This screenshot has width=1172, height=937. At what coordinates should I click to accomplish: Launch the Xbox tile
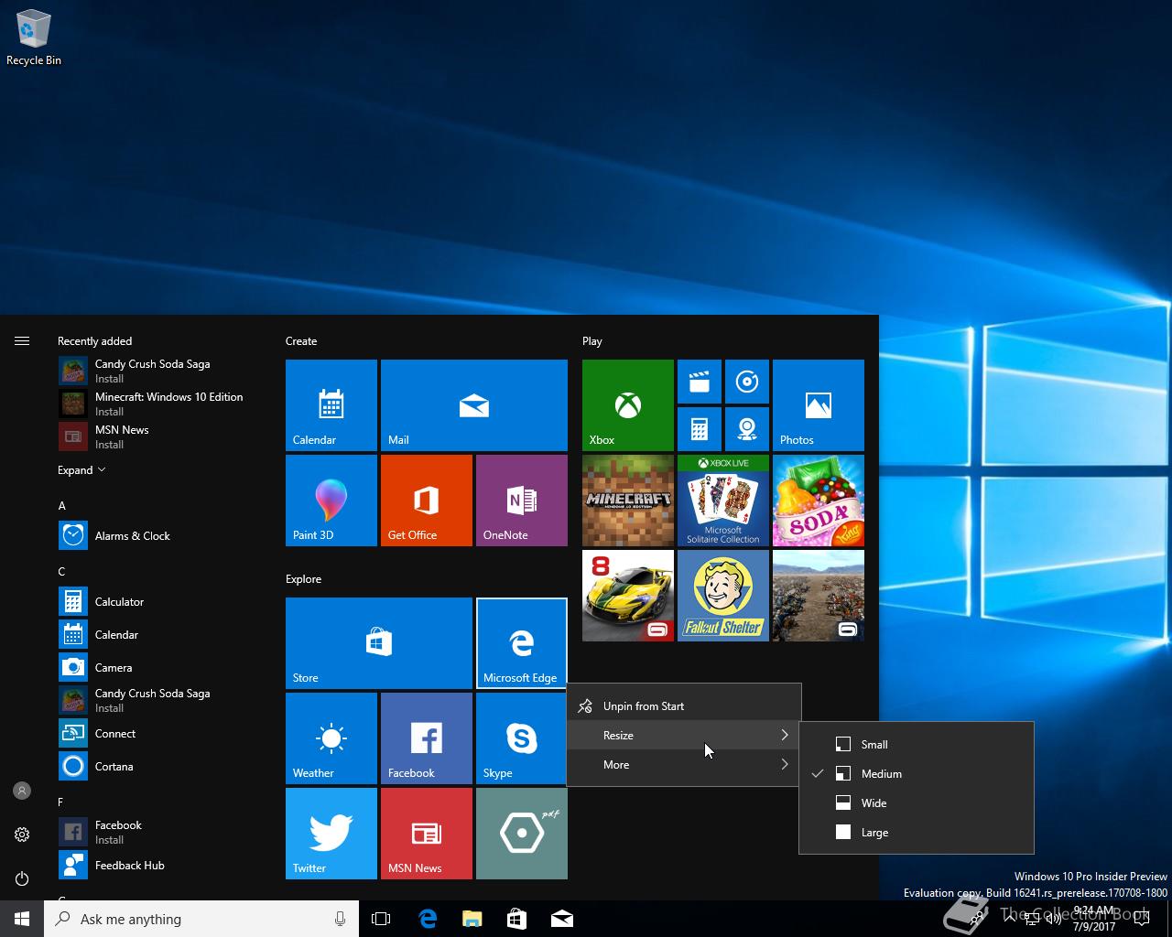point(628,405)
